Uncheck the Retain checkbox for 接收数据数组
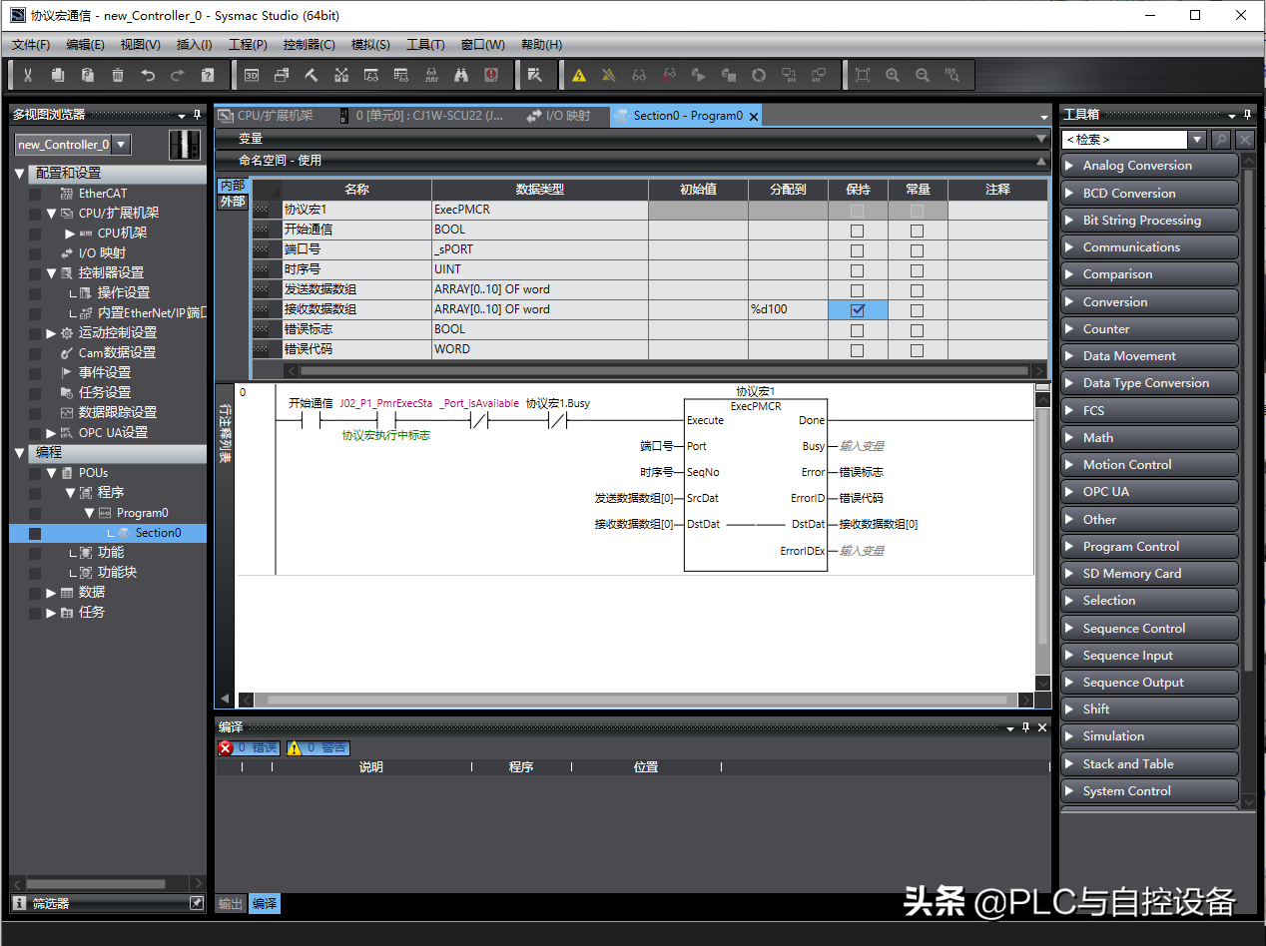 [x=857, y=309]
